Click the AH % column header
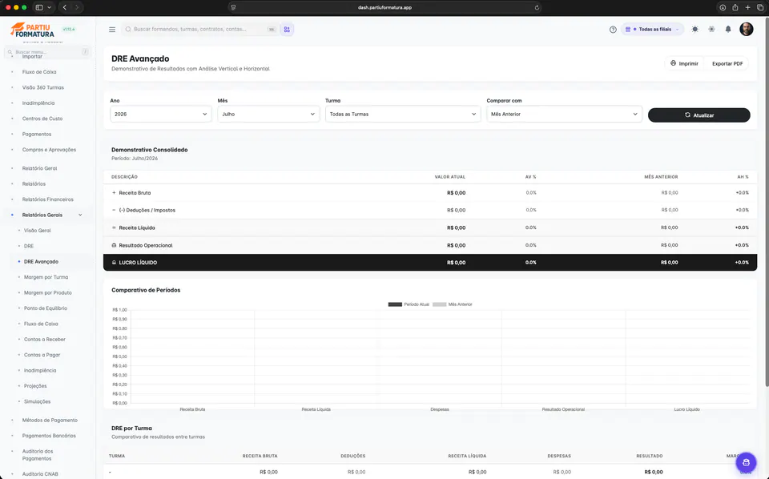 (743, 177)
